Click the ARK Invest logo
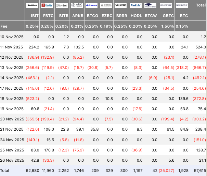Image resolution: width=207 pixels, height=176 pixels. [77, 5]
